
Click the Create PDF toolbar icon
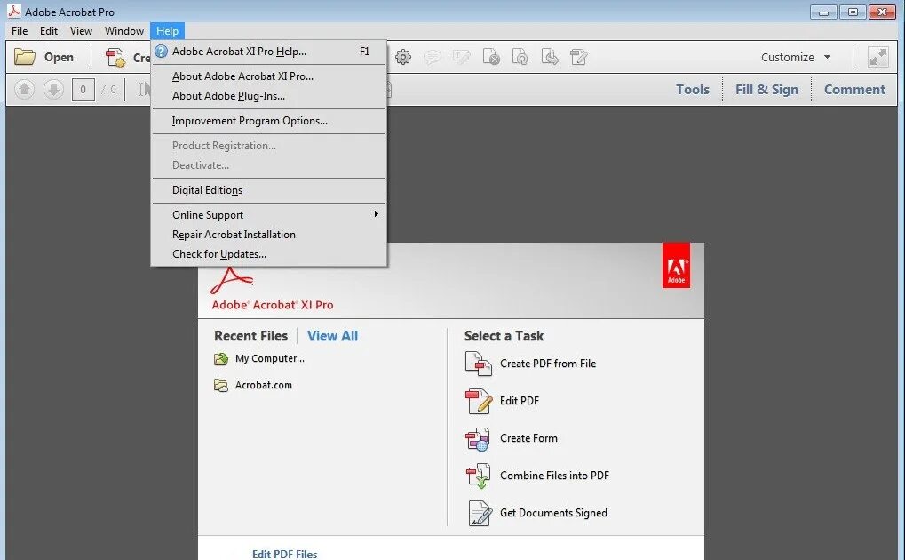[115, 57]
